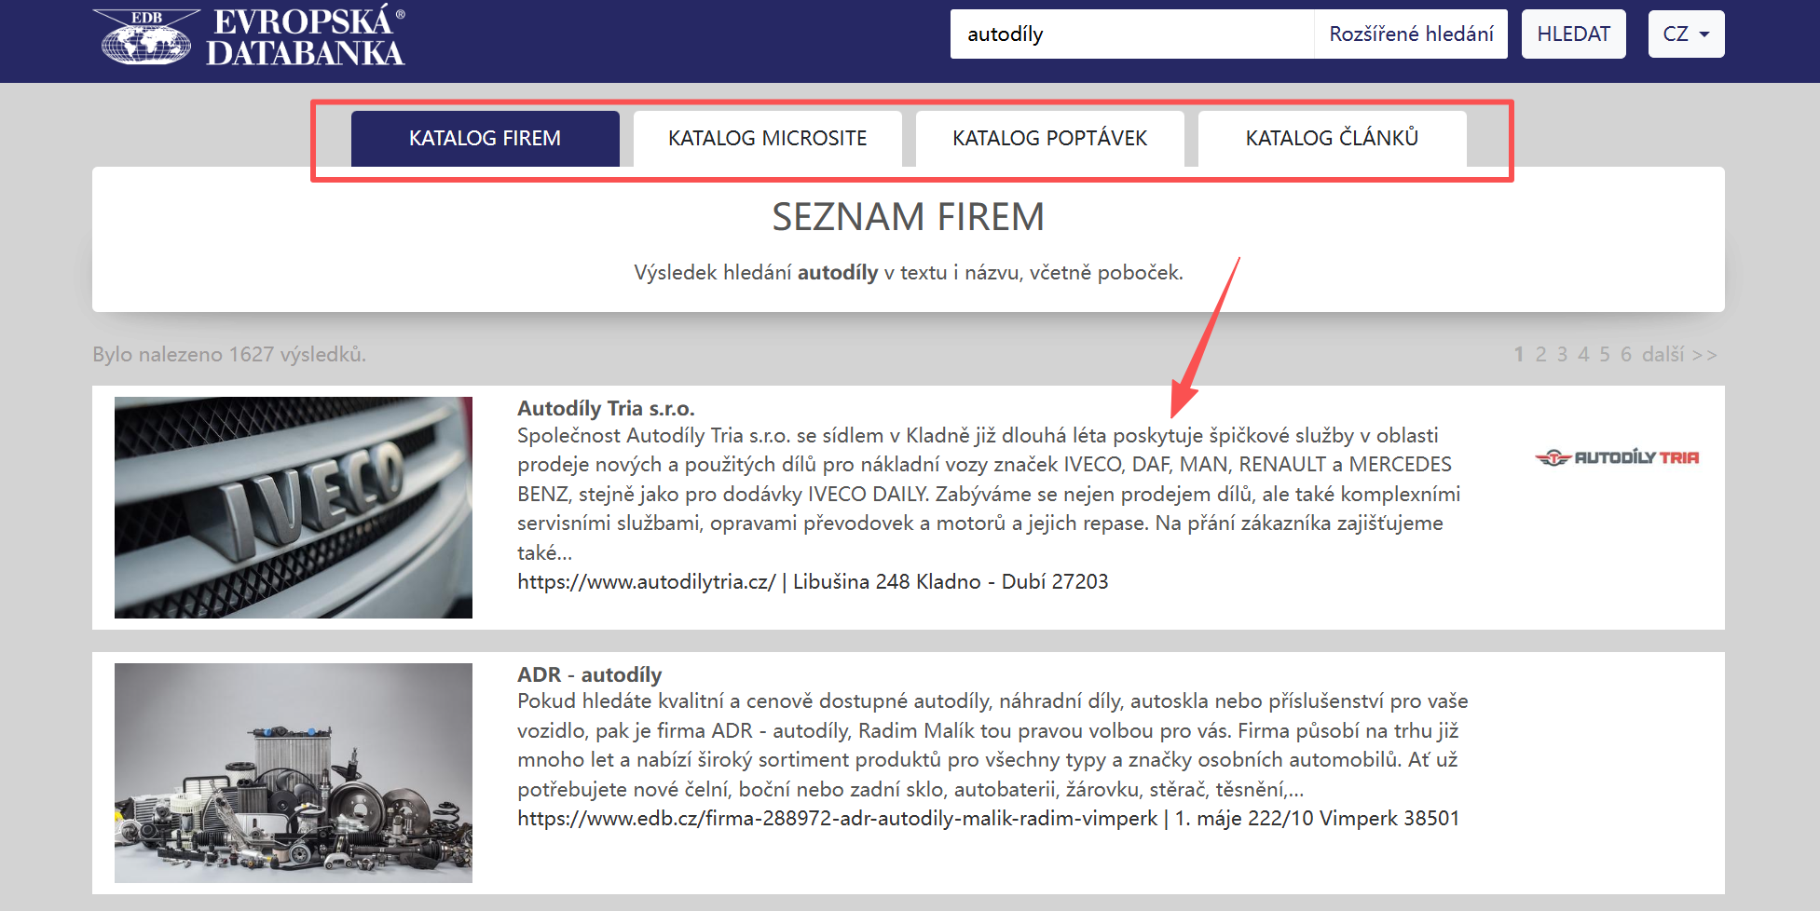Go to results page 2
This screenshot has width=1820, height=911.
1540,355
